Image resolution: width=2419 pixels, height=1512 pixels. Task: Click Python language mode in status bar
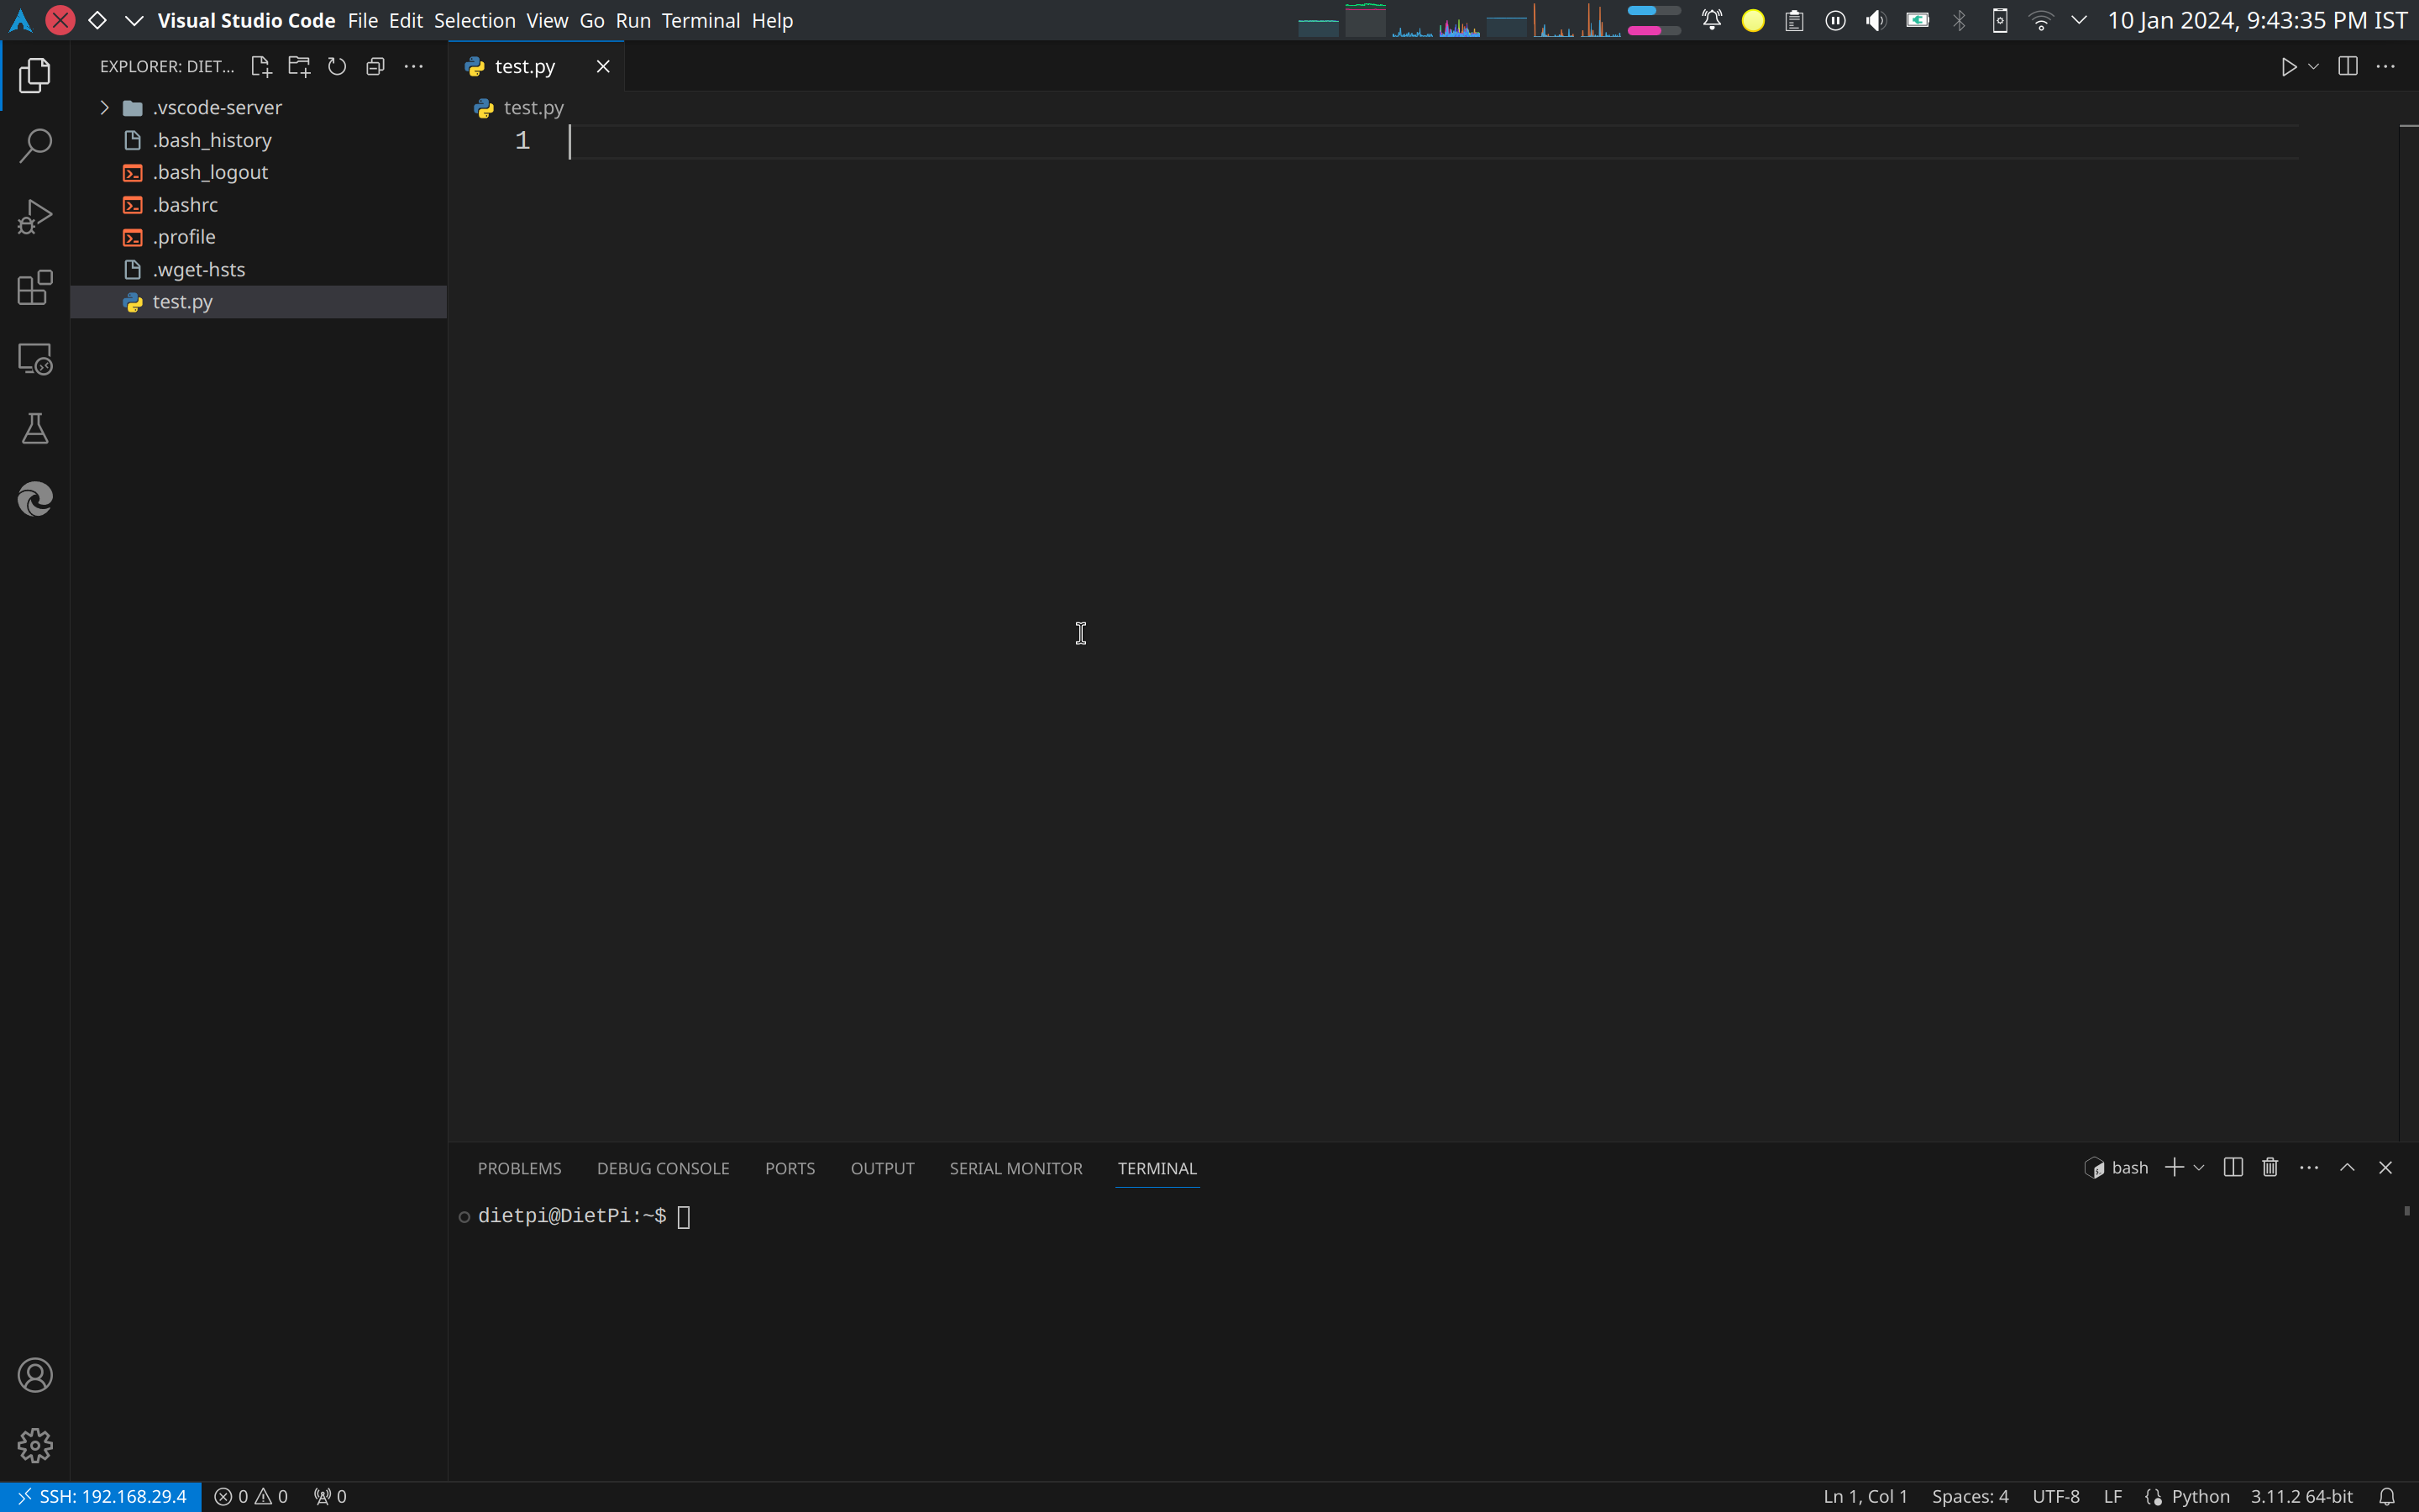click(2199, 1497)
